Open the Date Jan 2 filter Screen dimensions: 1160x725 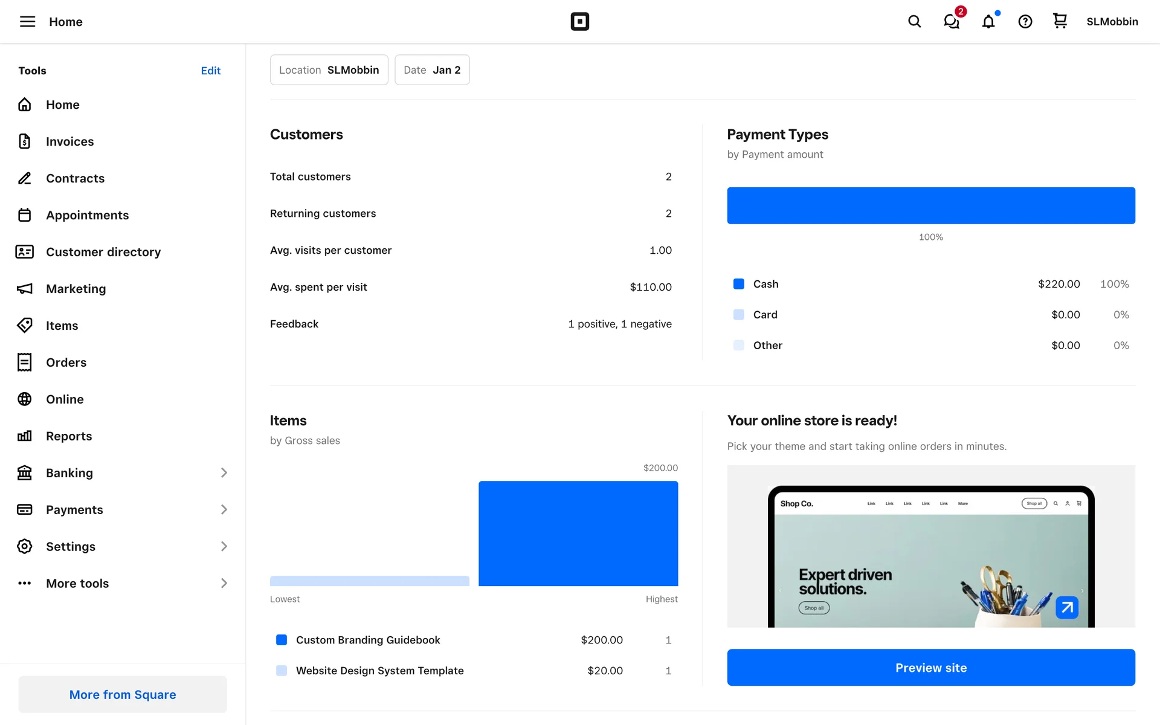431,70
